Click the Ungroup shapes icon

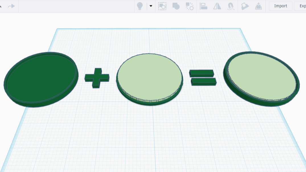[x=190, y=6]
